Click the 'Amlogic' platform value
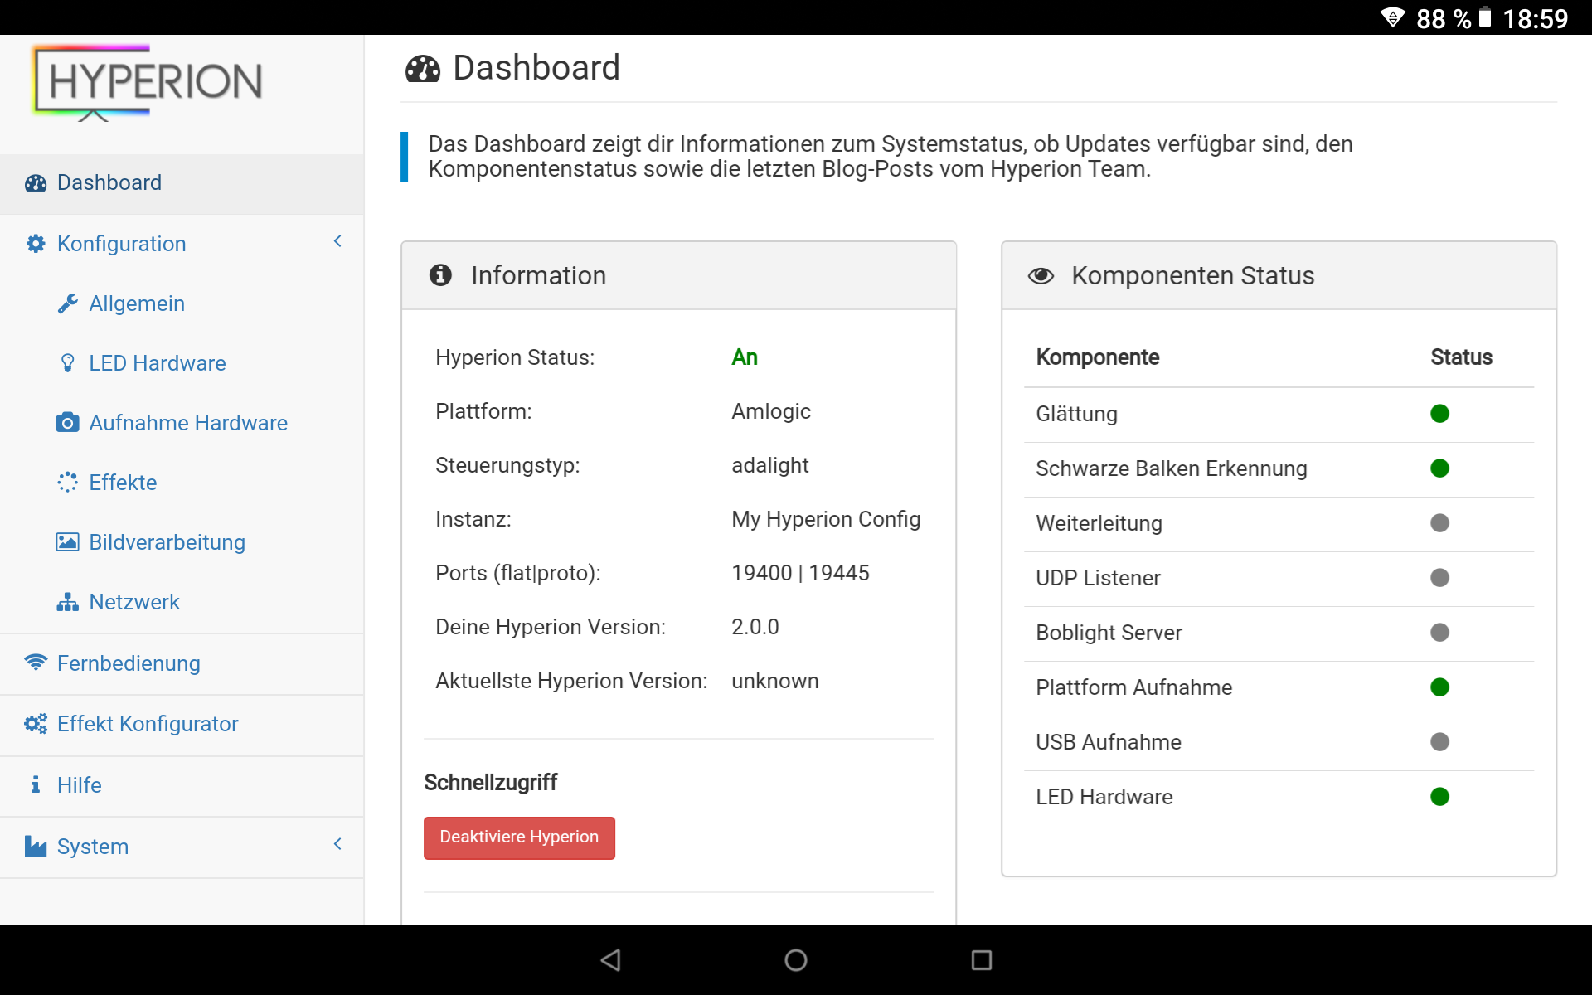 (x=771, y=412)
